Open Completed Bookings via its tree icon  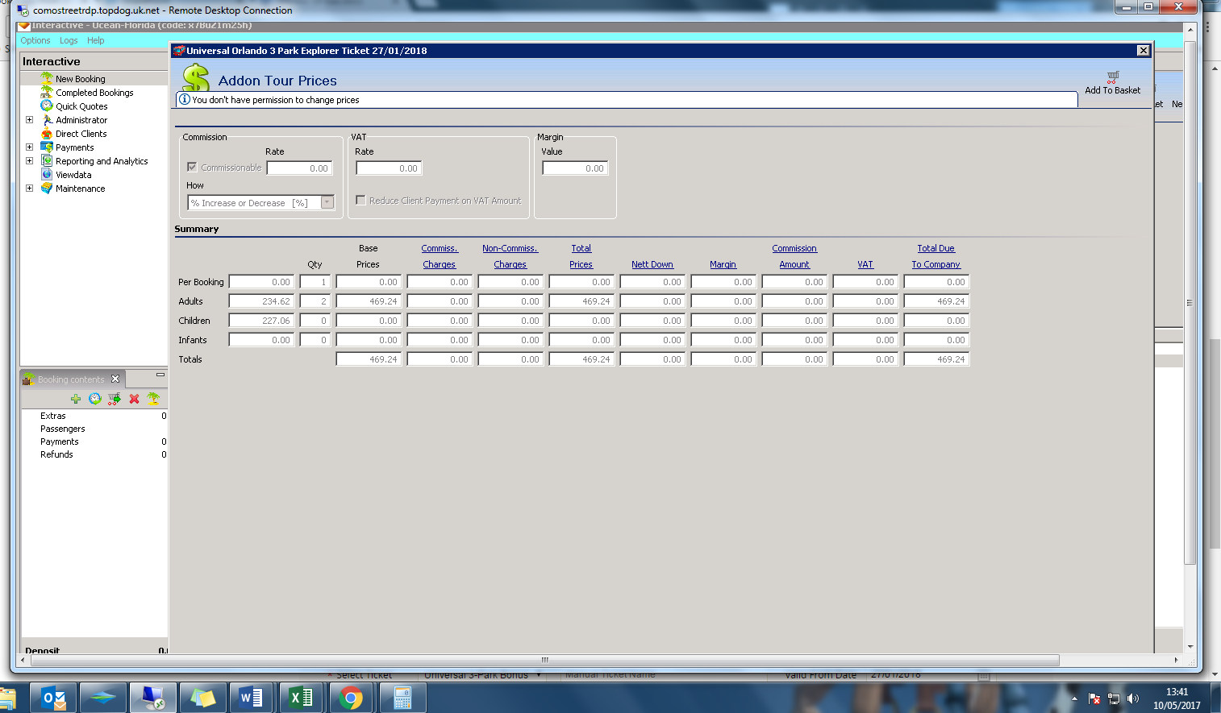pos(47,93)
